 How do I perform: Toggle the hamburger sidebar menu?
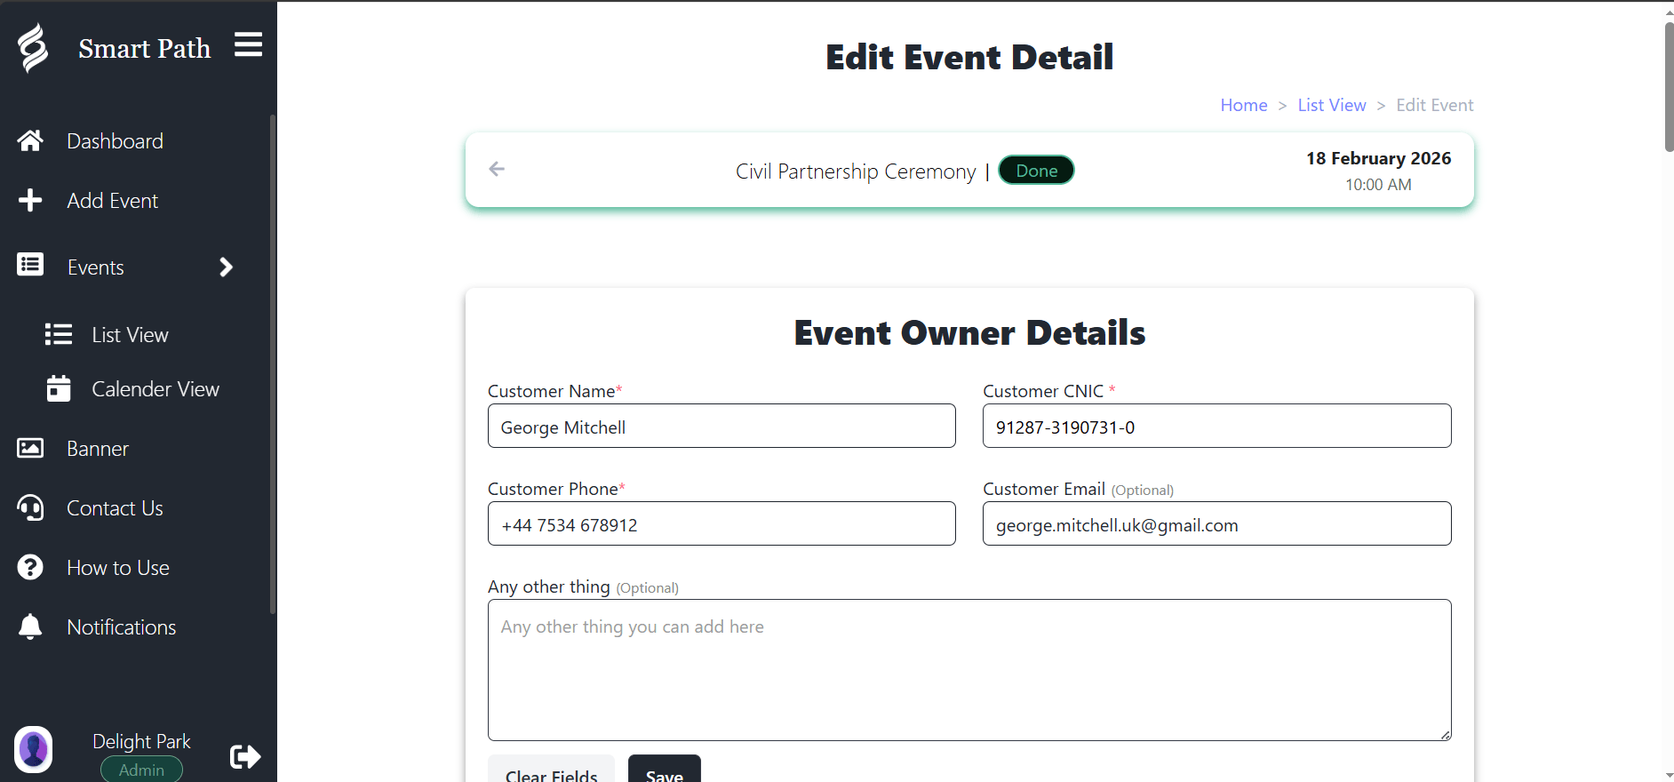[248, 44]
